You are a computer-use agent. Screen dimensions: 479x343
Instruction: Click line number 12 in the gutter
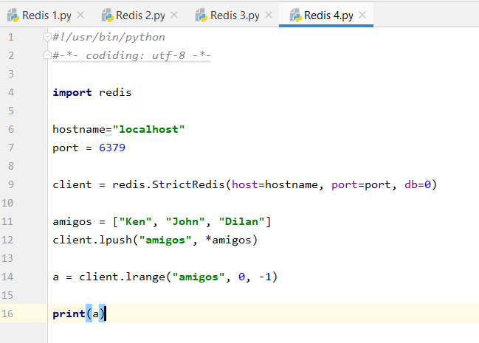click(7, 240)
